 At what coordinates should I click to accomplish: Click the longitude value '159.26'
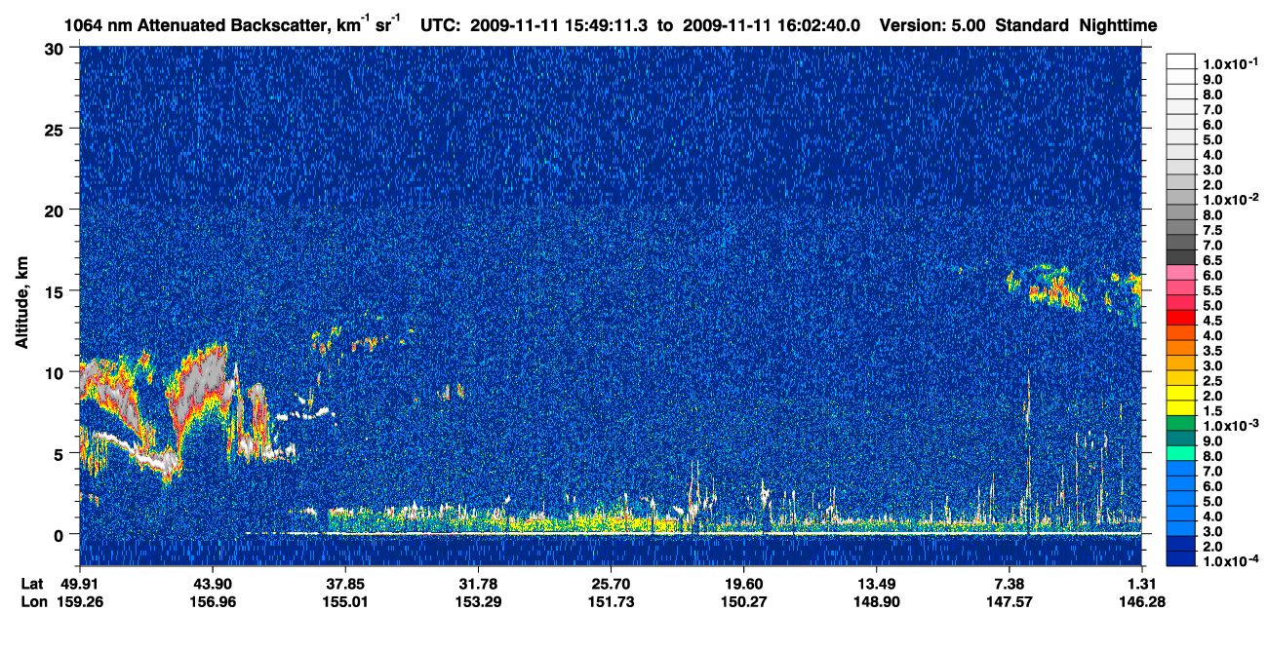tap(79, 601)
